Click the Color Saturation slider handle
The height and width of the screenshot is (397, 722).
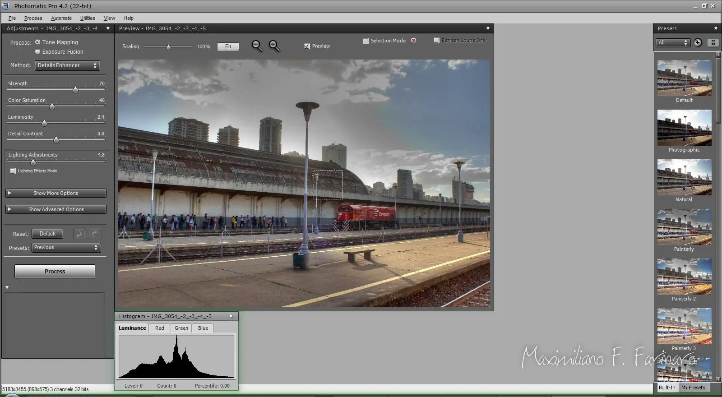click(x=52, y=106)
